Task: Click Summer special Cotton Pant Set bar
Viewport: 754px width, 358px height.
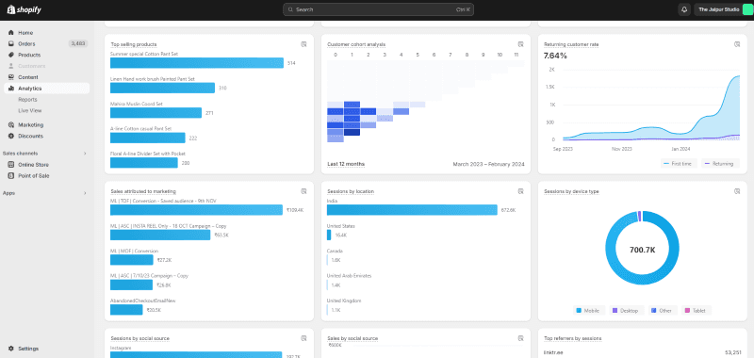Action: click(197, 63)
